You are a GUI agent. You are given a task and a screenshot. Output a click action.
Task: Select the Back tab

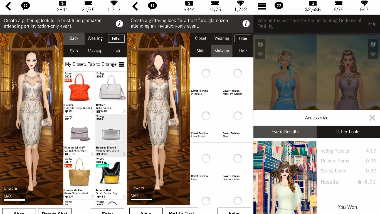tap(74, 38)
